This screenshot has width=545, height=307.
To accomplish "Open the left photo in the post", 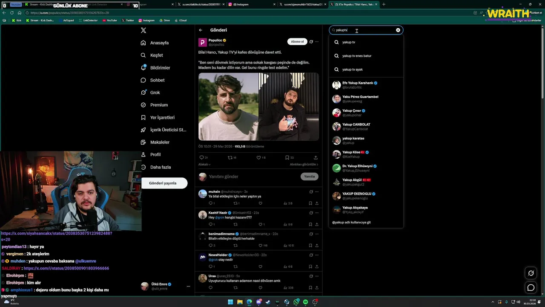I will tap(228, 107).
